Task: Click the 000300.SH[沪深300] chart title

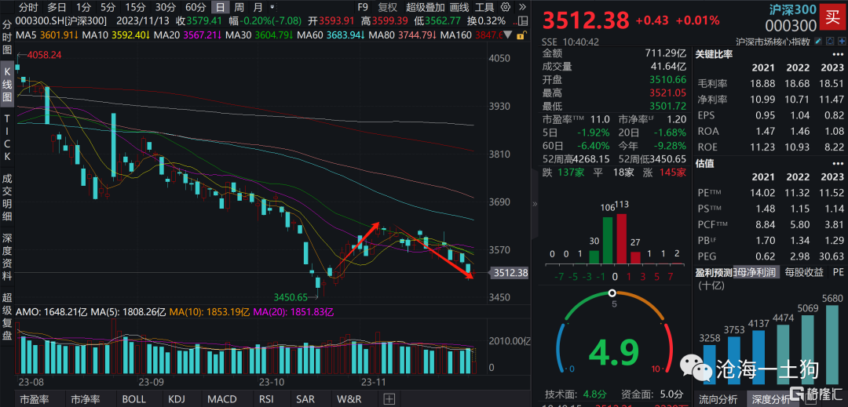Action: [62, 21]
